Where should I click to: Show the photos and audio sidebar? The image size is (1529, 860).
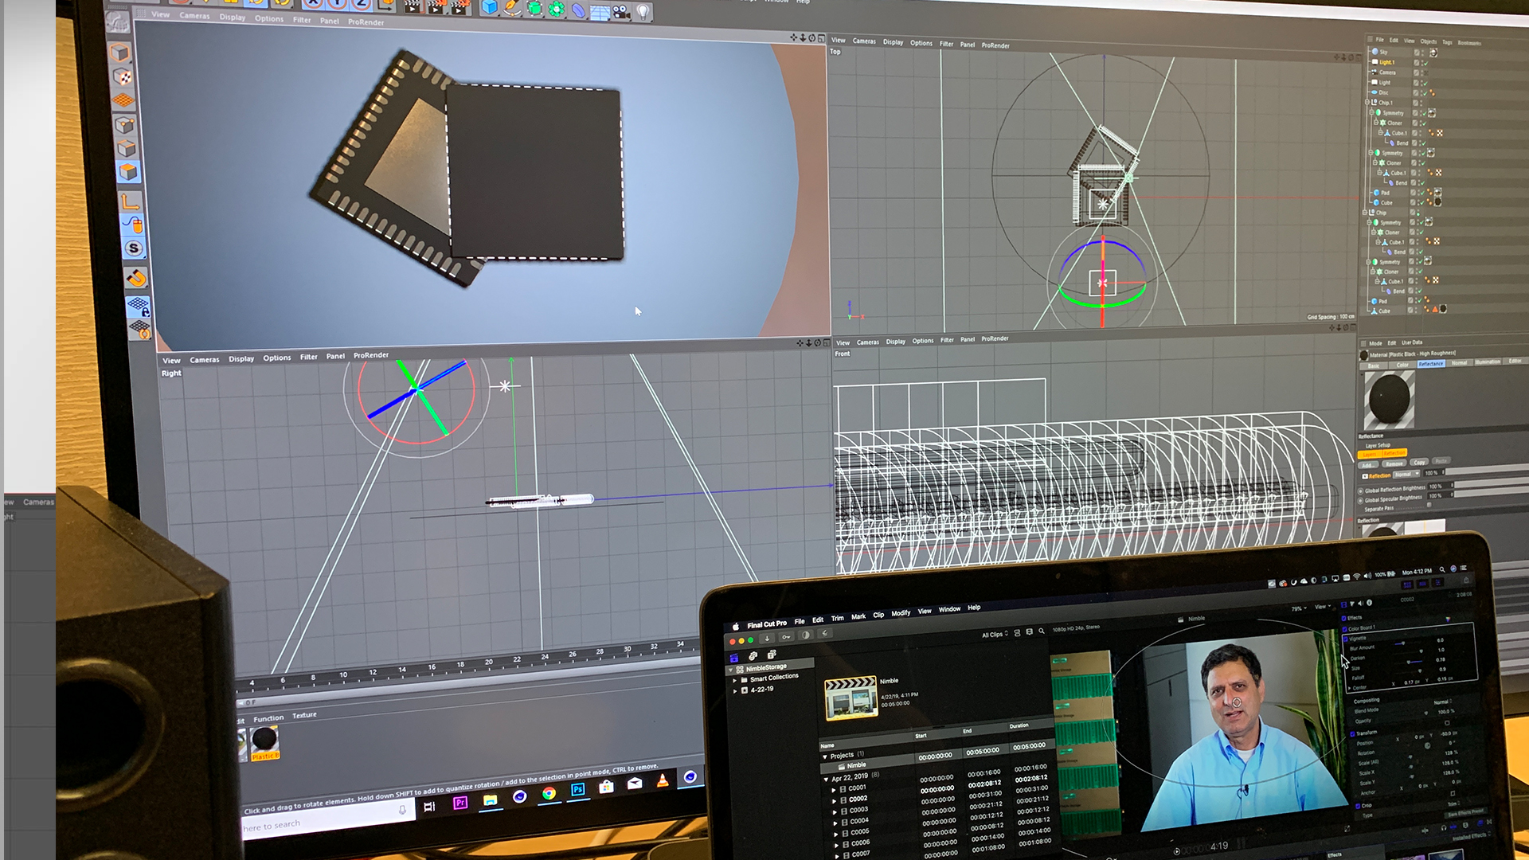[753, 656]
